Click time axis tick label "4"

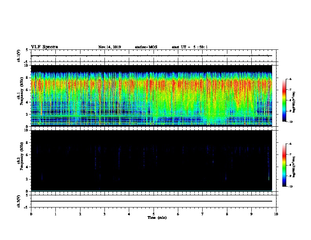click(129, 214)
